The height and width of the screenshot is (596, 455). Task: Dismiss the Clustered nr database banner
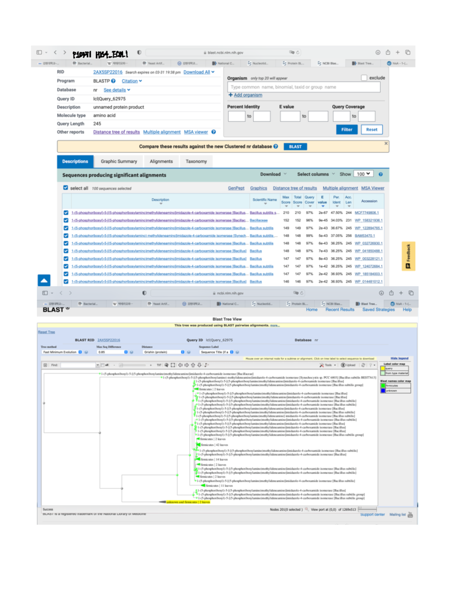pyautogui.click(x=386, y=143)
